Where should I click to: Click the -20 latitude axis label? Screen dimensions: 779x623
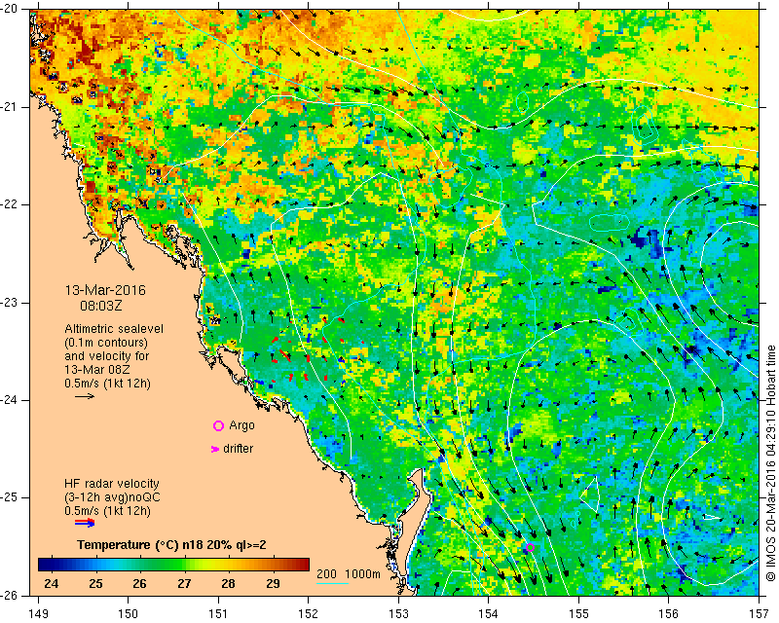point(11,10)
